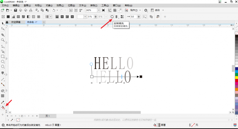Select the Text tool
238x129 pixels.
3,73
